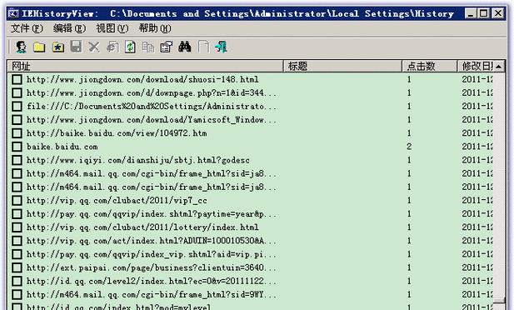Viewport: 514px width, 310px height.
Task: Click the exit door icon
Action: pos(221,47)
